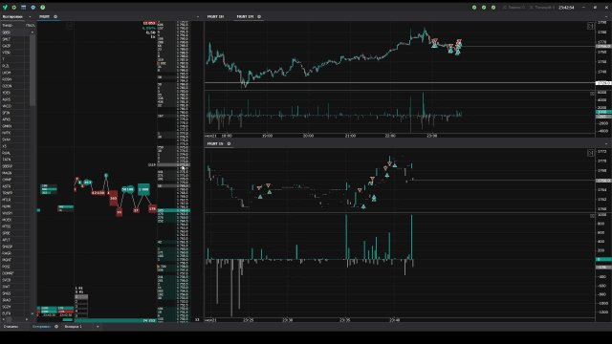Select CHMF in the ticker list
612x344 pixels.
[7, 180]
